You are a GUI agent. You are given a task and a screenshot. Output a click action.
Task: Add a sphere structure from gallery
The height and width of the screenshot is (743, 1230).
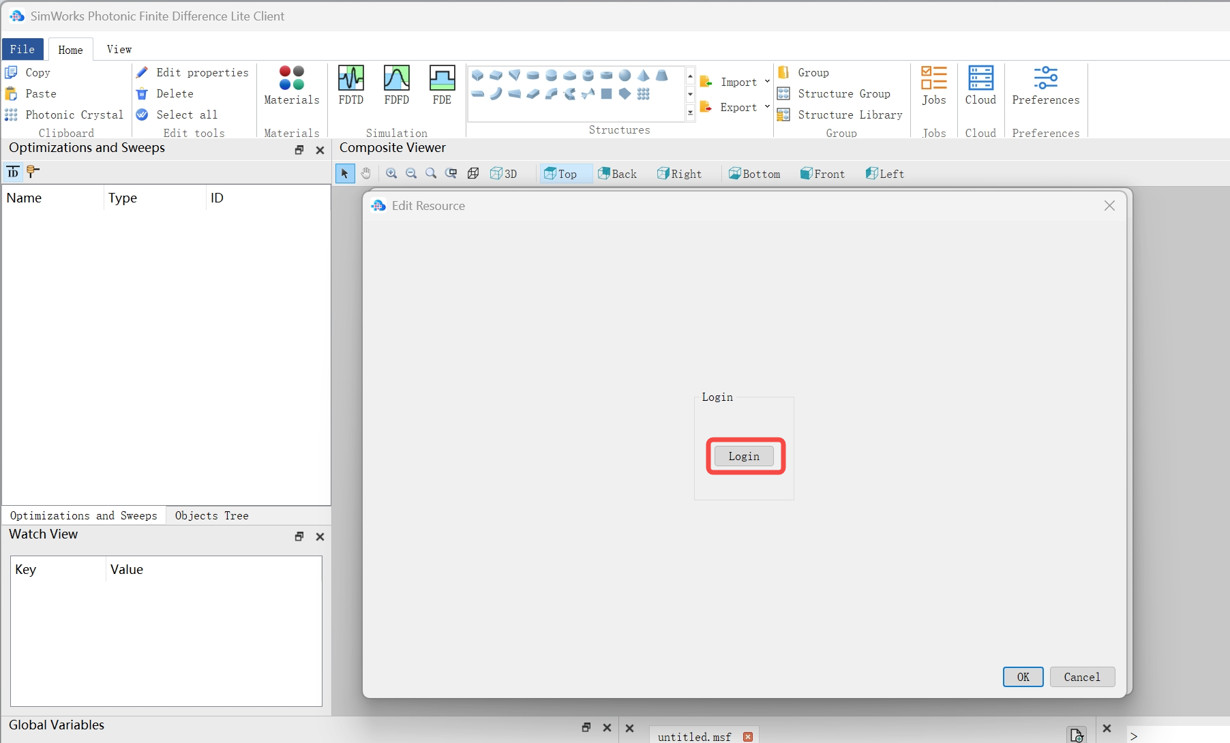[625, 75]
